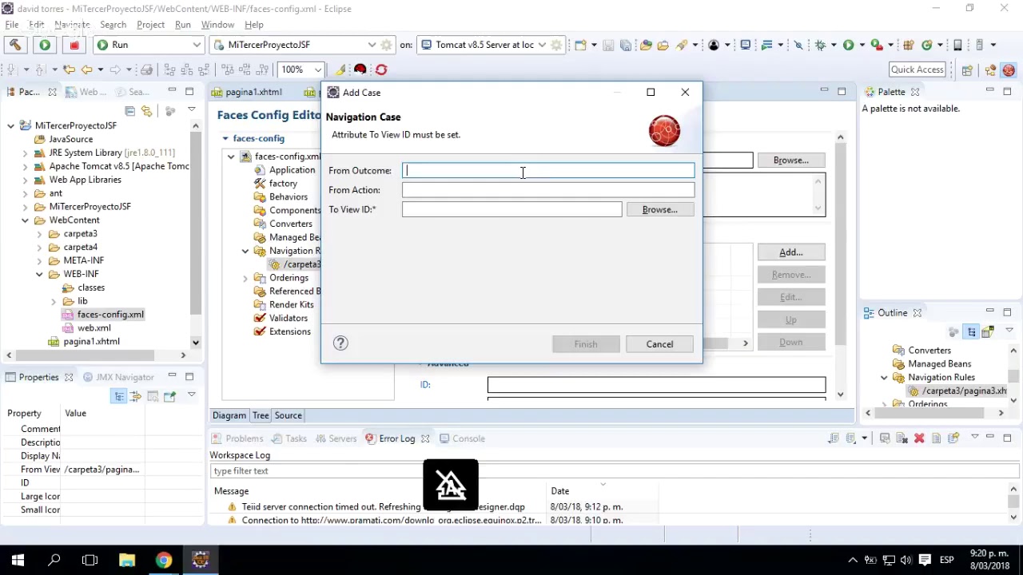The width and height of the screenshot is (1023, 575).
Task: Click the red circular refresh arrows icon
Action: click(x=381, y=69)
